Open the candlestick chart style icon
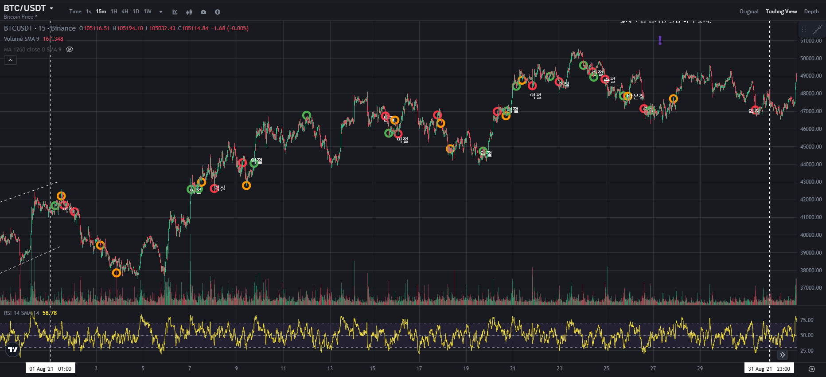 [189, 12]
